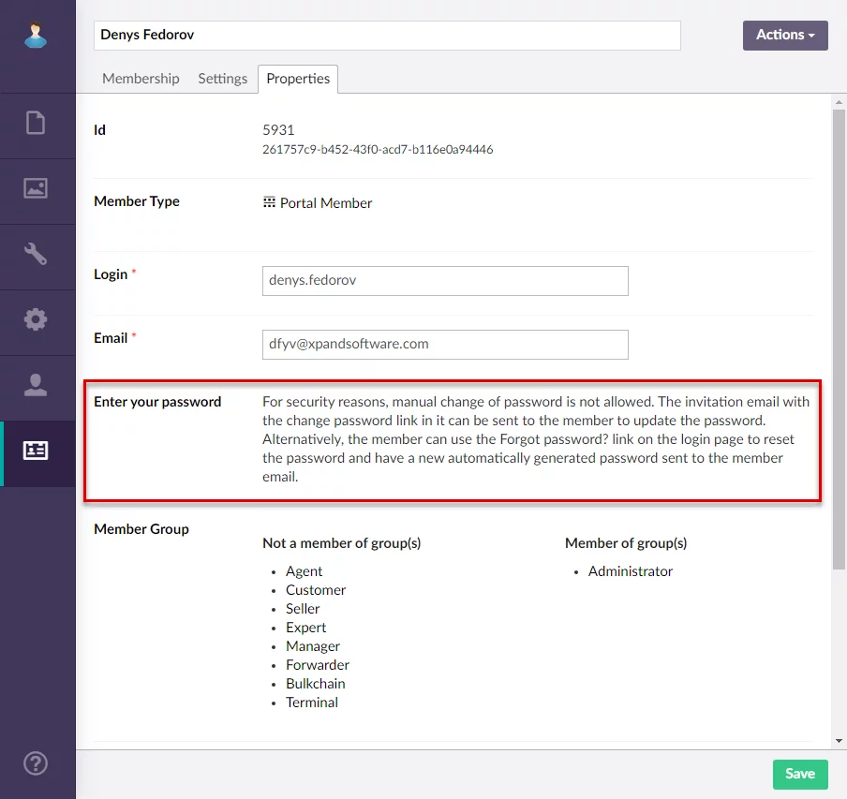Image resolution: width=847 pixels, height=799 pixels.
Task: Add member to the Agent group
Action: tap(304, 571)
